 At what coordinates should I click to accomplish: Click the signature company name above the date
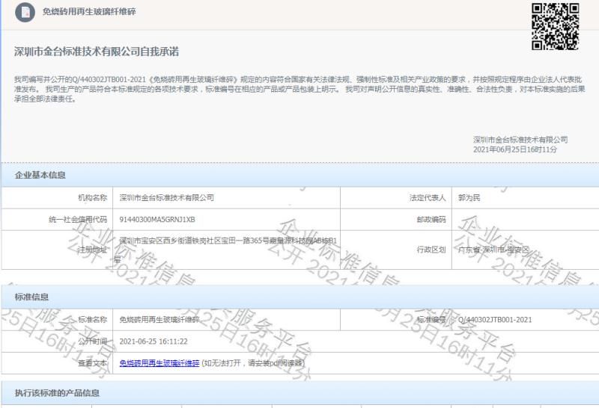click(x=520, y=140)
